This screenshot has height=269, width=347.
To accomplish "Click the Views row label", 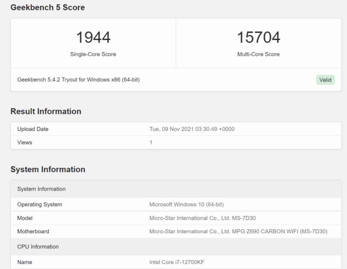I will click(25, 142).
